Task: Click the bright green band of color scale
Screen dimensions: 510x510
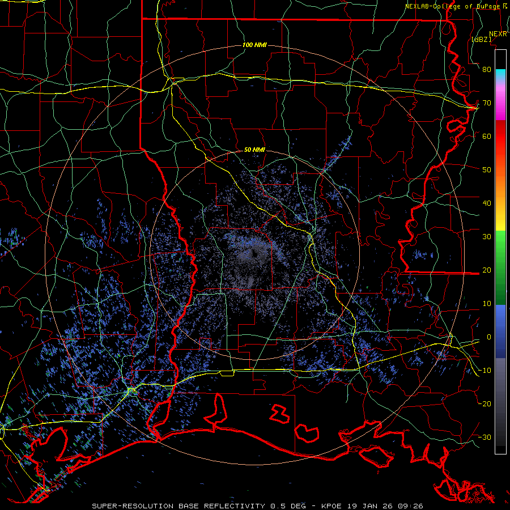Action: (x=500, y=243)
